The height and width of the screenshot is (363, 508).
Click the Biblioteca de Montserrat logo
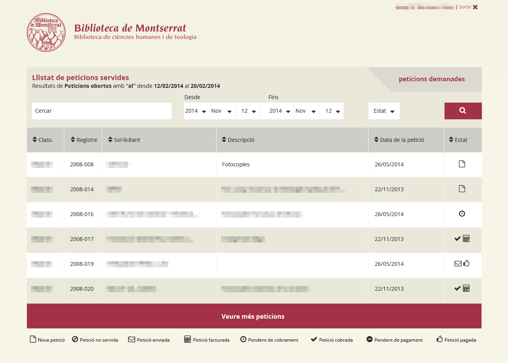[46, 33]
